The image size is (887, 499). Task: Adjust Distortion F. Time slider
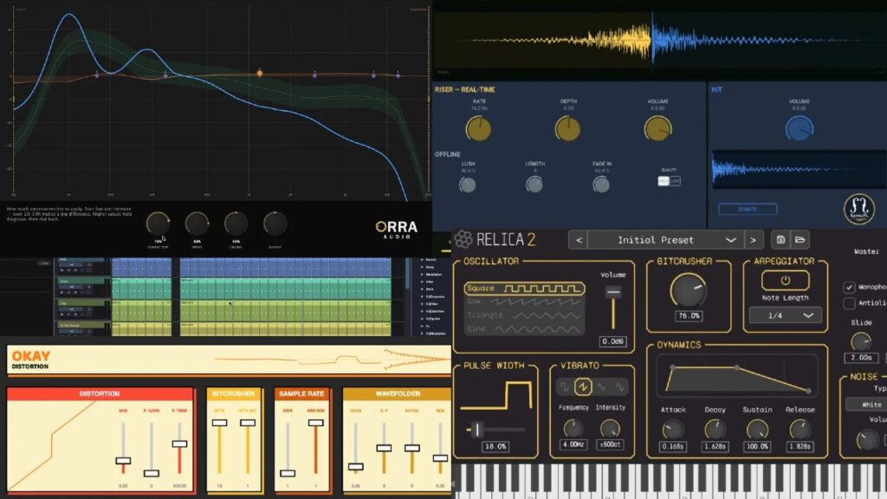pyautogui.click(x=179, y=444)
